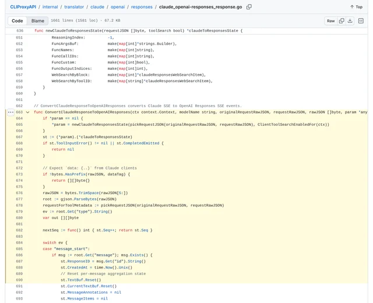Click CurrentTextBuf on line 691

click(83, 286)
